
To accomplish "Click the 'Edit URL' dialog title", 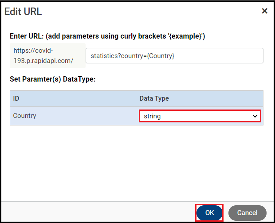I will pos(23,12).
